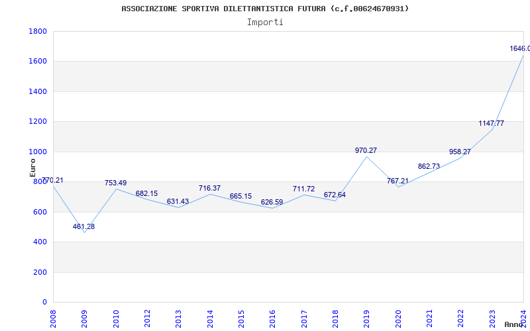Click the 600 y-axis tick label
Viewport: 530px width, 331px height.
[x=40, y=212]
